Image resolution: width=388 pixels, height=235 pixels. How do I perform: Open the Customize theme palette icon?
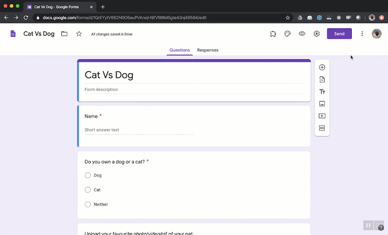click(x=287, y=34)
